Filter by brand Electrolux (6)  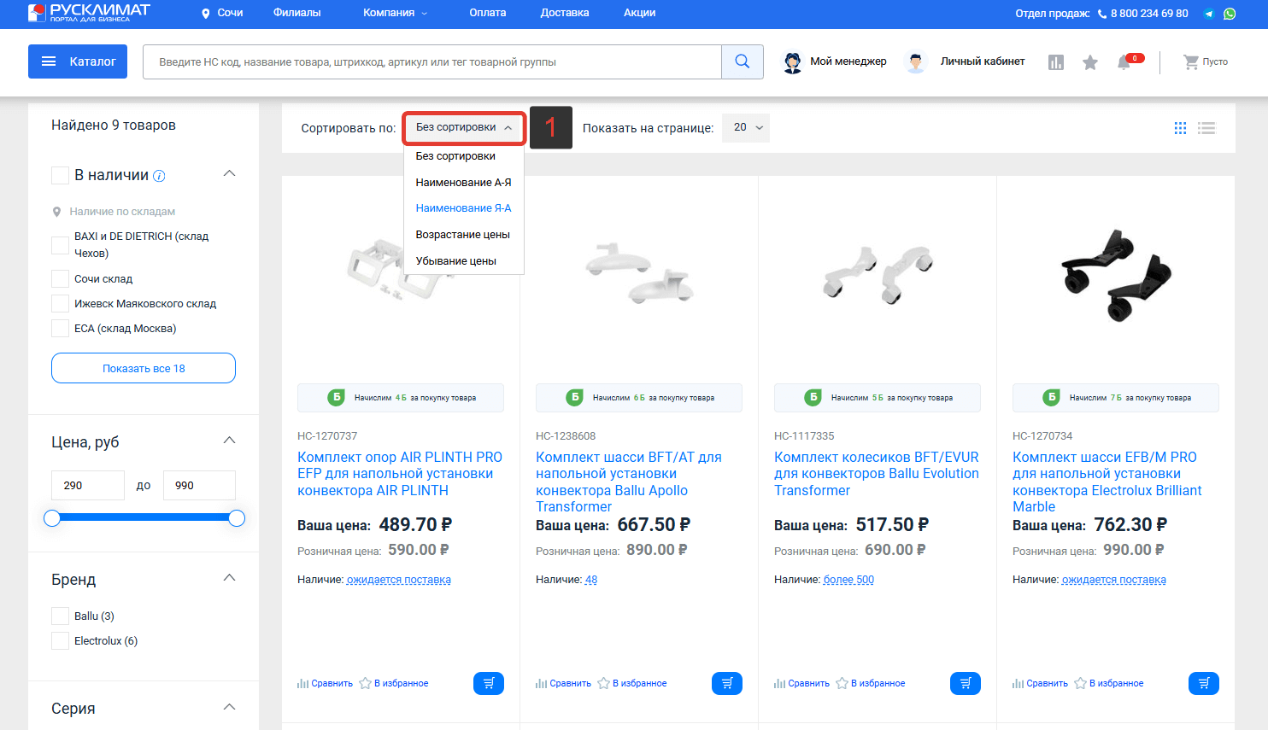click(60, 640)
